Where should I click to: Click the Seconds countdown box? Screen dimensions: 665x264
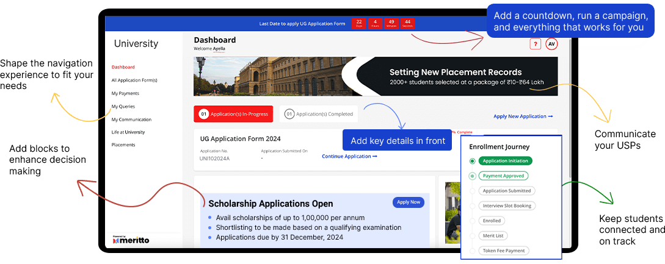coord(407,23)
